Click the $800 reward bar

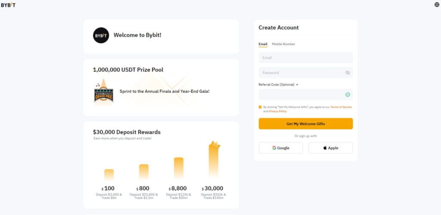tap(144, 172)
